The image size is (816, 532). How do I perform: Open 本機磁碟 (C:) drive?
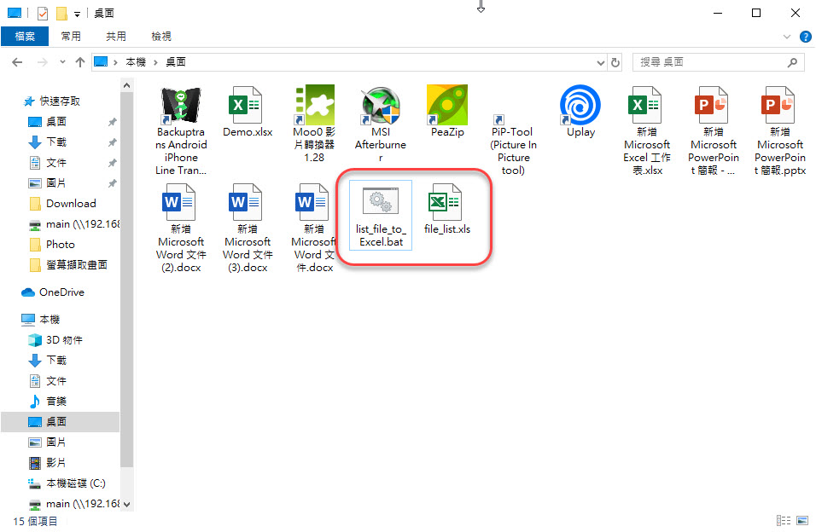67,483
